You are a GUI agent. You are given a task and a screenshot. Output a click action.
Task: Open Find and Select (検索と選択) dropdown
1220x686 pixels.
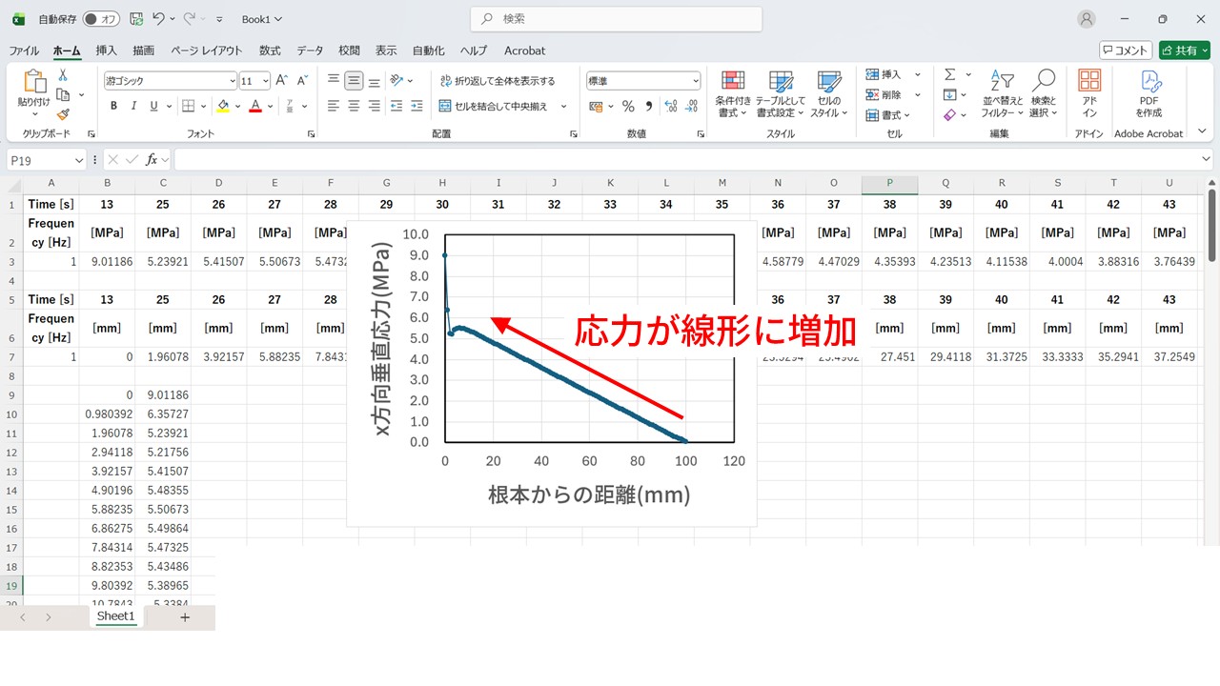pyautogui.click(x=1044, y=93)
